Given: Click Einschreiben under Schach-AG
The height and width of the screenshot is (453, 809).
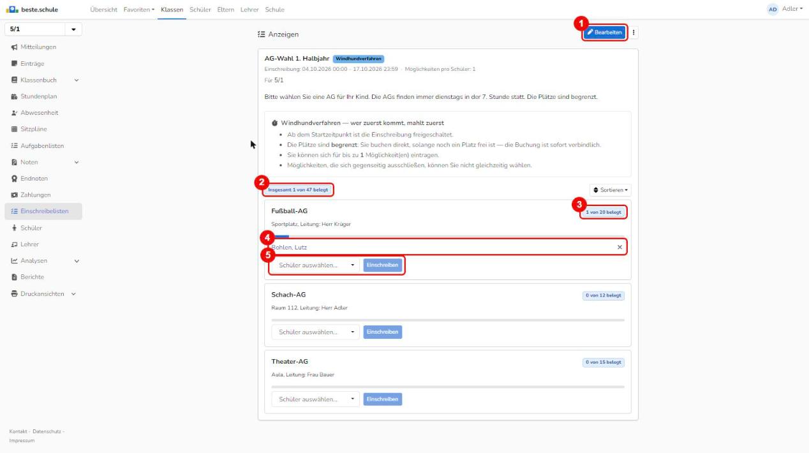Looking at the screenshot, I should tap(383, 332).
